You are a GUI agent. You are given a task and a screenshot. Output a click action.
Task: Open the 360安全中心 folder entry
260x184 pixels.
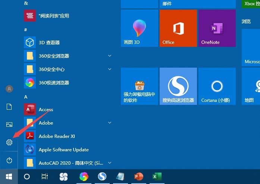[x=68, y=69]
